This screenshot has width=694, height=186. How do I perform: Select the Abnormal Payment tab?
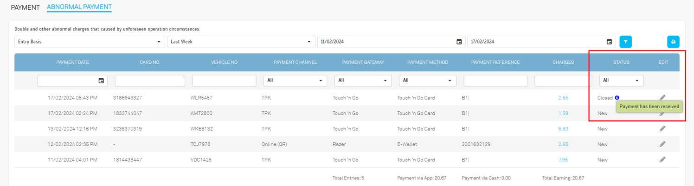(79, 7)
